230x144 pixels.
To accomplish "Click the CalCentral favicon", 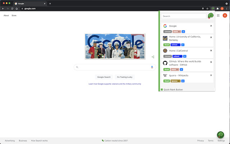I will 165,51.
